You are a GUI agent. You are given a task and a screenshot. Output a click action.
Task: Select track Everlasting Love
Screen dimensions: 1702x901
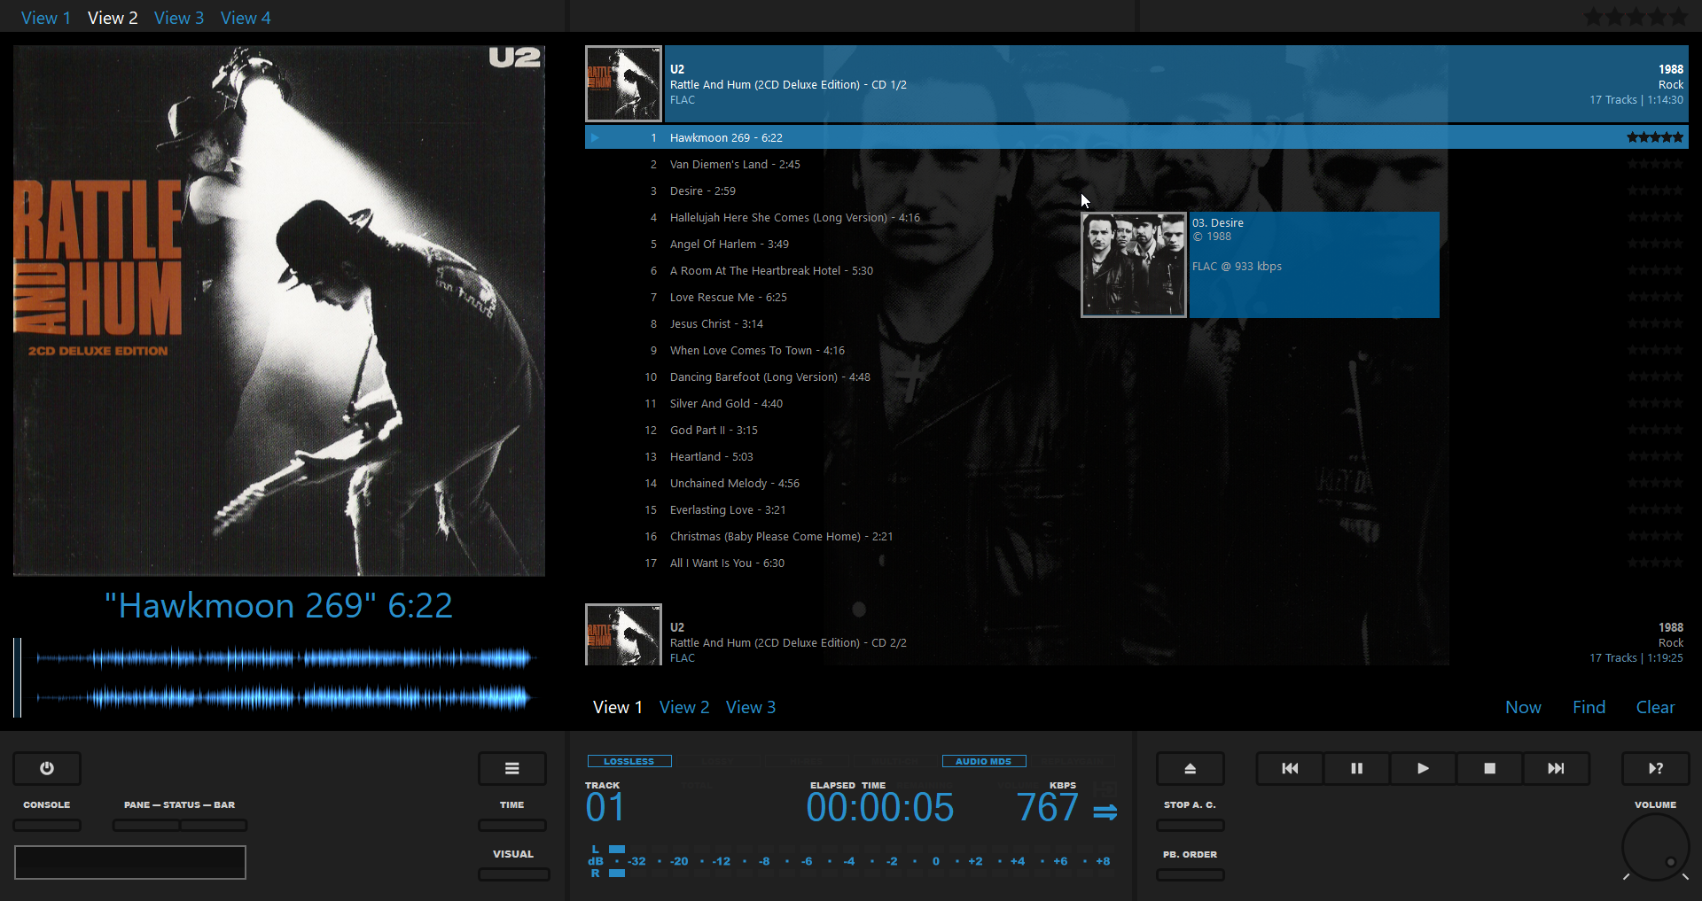point(1136,509)
